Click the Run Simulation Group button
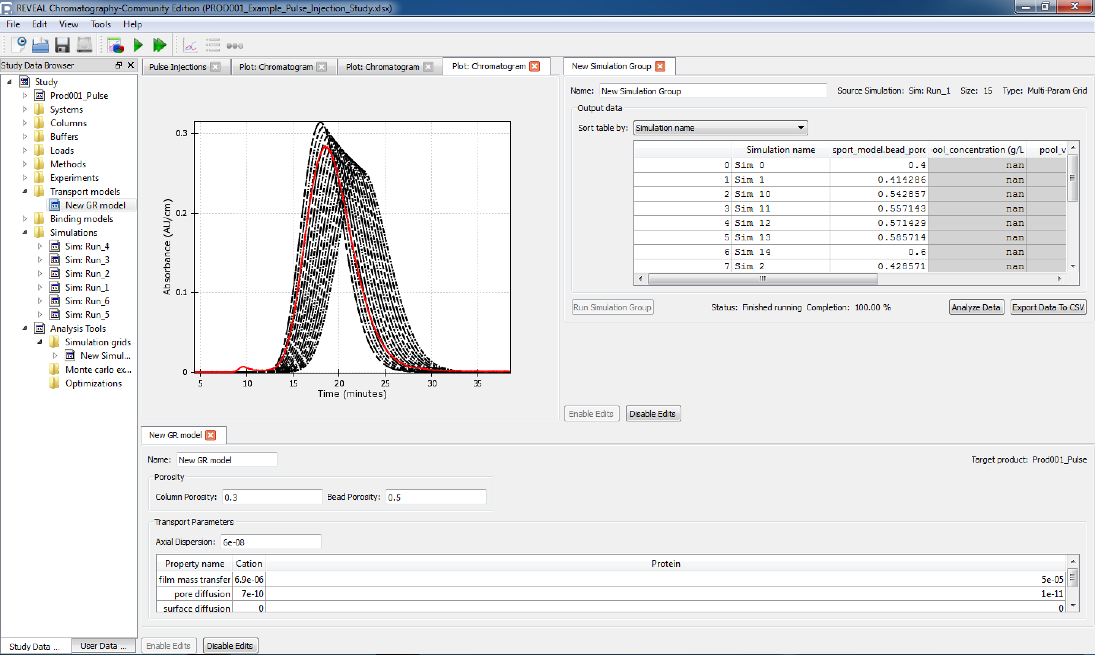This screenshot has width=1095, height=655. click(613, 307)
